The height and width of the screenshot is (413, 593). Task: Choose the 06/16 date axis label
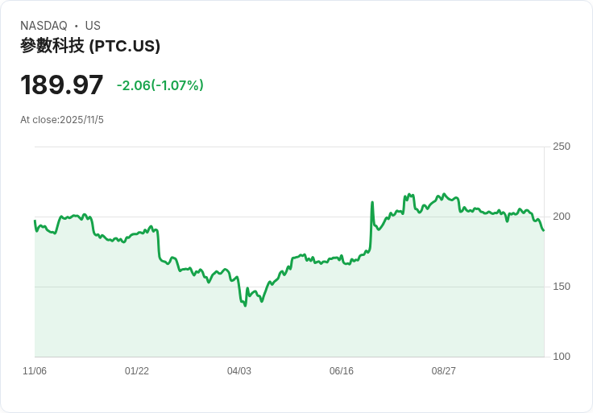342,371
